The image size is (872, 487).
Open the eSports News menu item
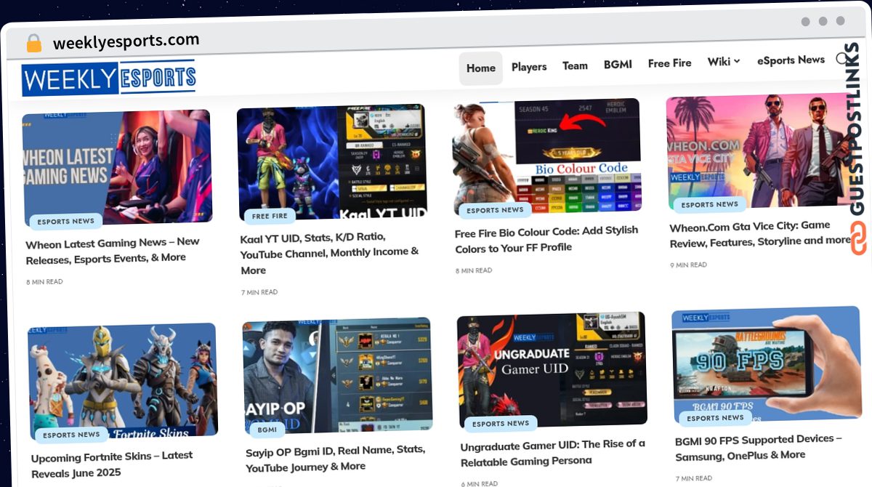[x=791, y=60]
